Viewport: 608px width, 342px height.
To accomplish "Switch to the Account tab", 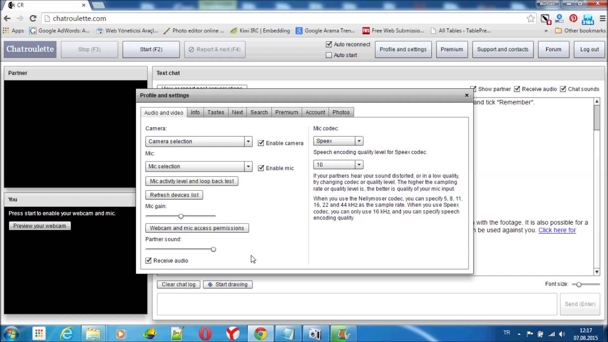I will point(315,113).
